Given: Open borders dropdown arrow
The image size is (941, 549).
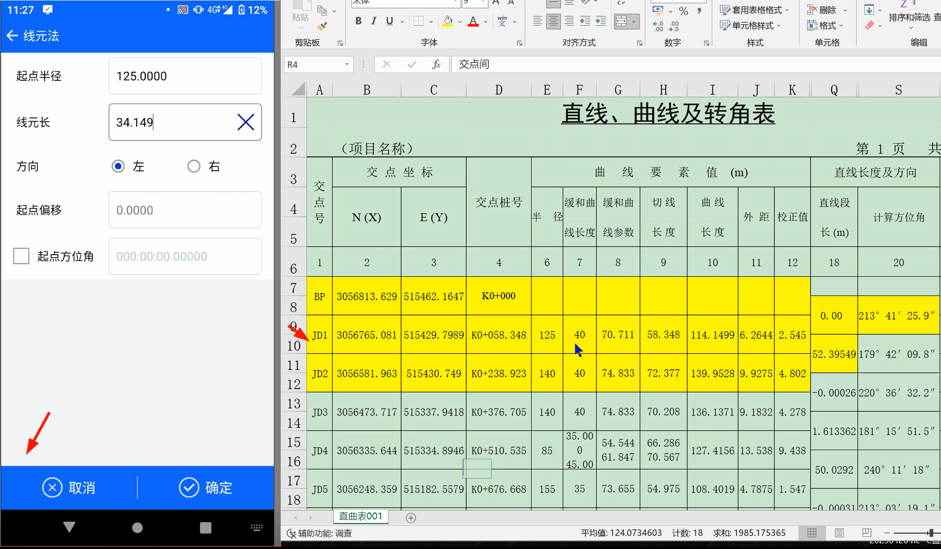Looking at the screenshot, I should click(431, 21).
